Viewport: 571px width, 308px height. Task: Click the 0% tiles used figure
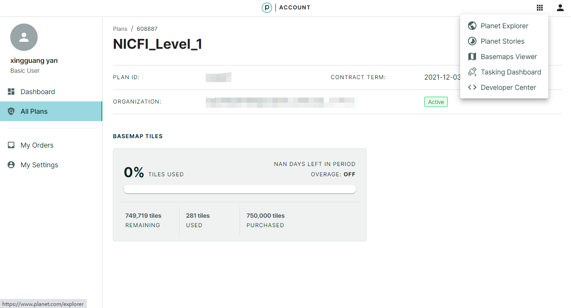[x=134, y=172]
